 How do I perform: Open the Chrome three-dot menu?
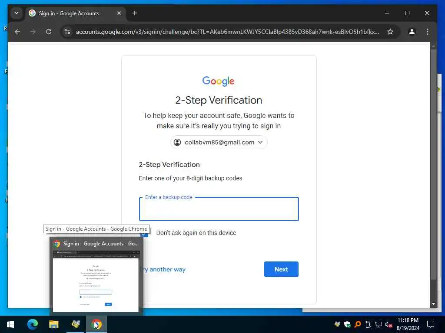(x=428, y=32)
